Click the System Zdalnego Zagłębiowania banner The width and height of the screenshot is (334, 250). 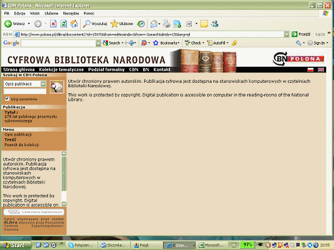[x=34, y=212]
